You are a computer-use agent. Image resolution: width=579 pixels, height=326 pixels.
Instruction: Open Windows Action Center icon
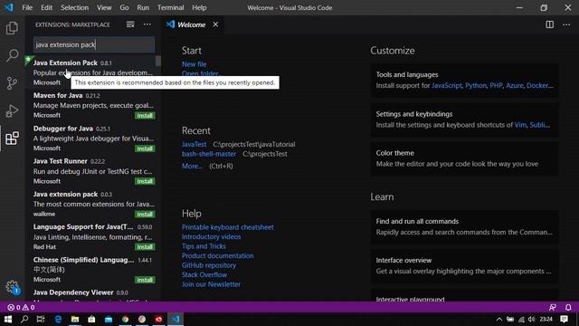tap(564, 319)
